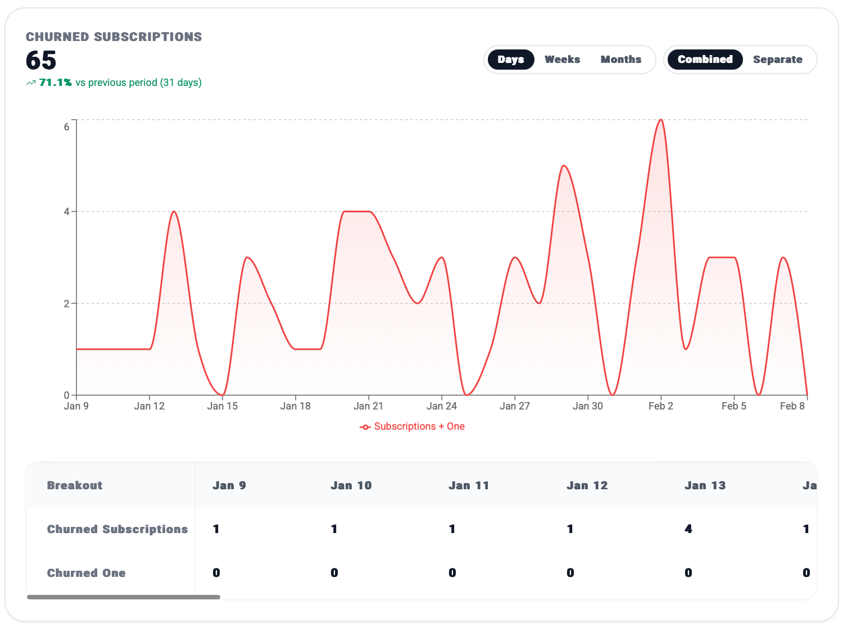The image size is (843, 628).
Task: Click the Jan 21 x-axis label
Action: coord(368,406)
